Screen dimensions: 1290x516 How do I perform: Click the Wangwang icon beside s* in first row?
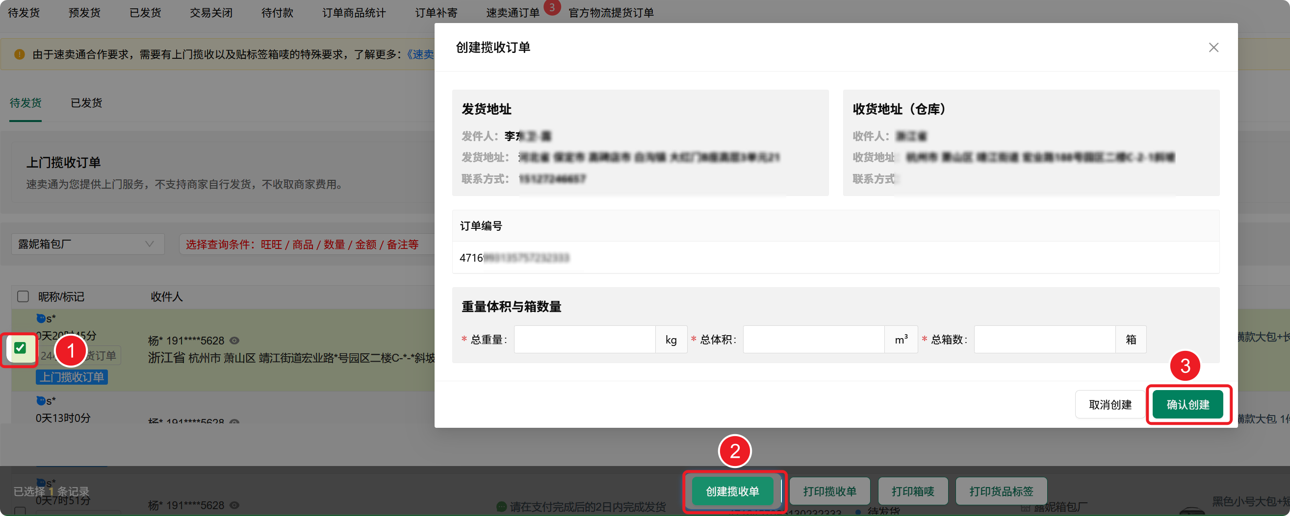click(x=41, y=318)
